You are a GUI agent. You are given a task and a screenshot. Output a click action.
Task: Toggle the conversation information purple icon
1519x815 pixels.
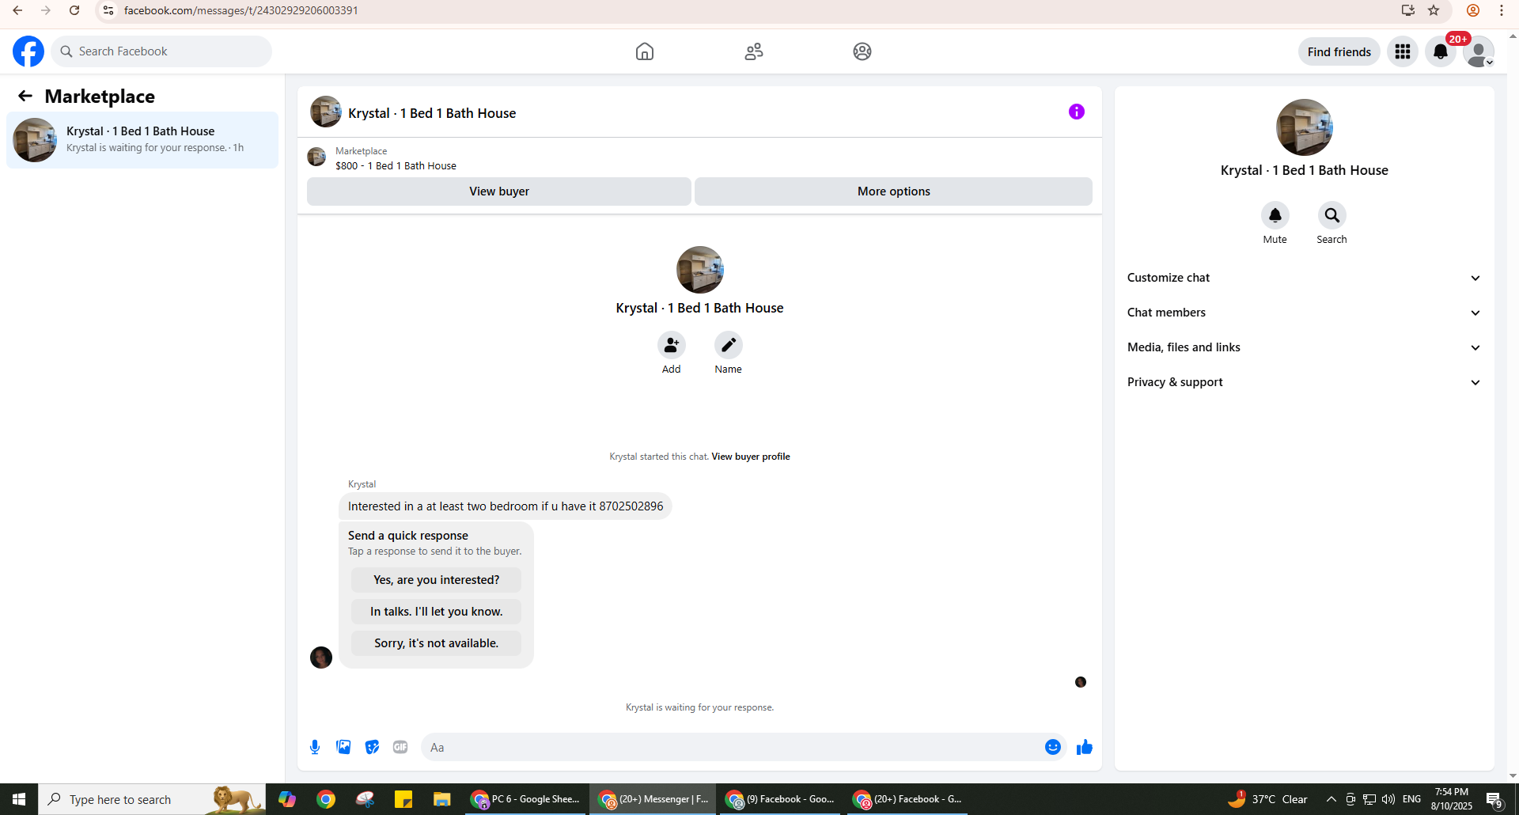1077,112
